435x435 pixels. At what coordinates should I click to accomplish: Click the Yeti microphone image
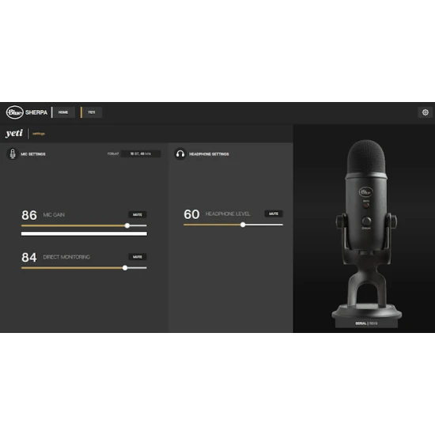coord(366,229)
